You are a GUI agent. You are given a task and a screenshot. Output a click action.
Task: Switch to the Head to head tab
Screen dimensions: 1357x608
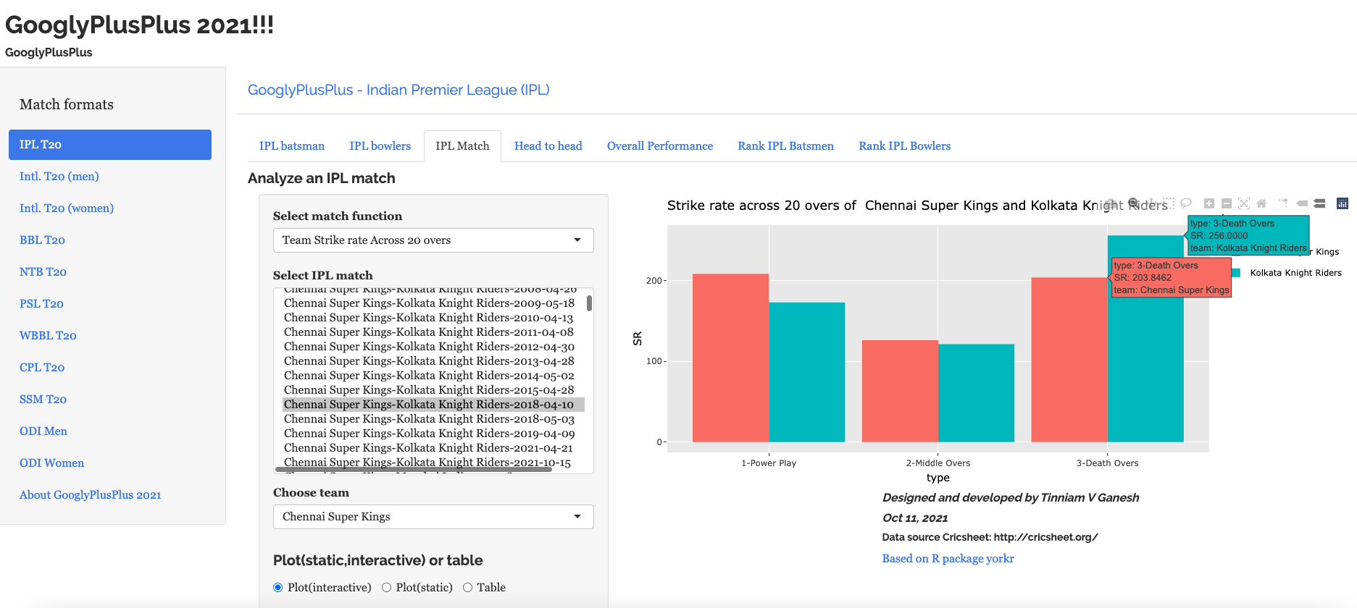548,146
